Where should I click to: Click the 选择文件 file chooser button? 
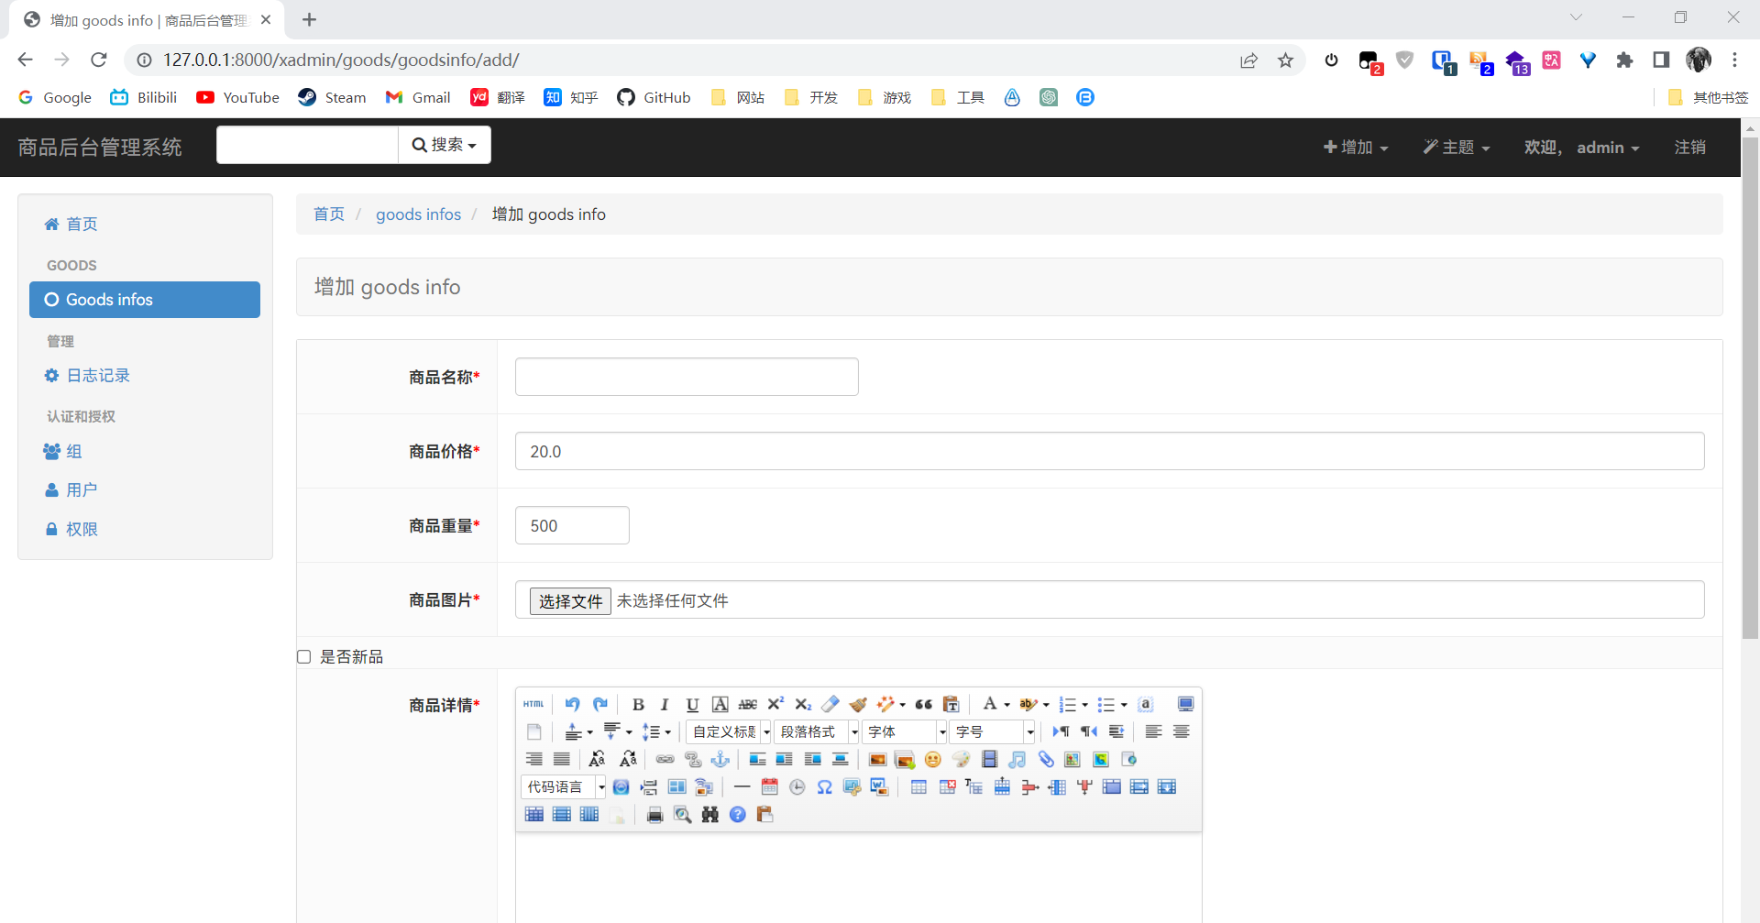coord(570,601)
